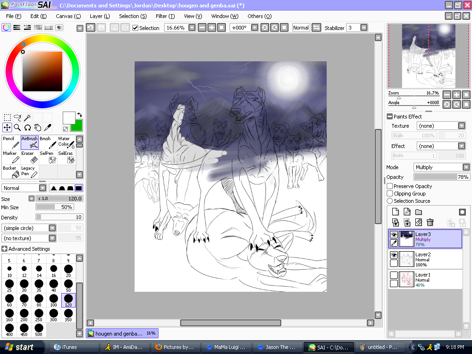Viewport: 472px width, 354px height.
Task: Create a new layer folder
Action: [419, 212]
